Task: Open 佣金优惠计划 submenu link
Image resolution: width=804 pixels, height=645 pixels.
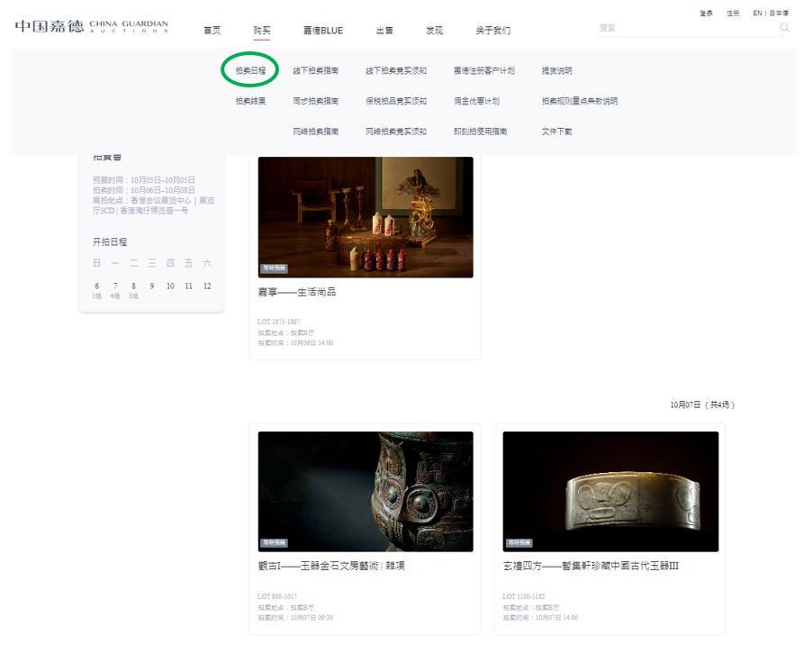Action: click(x=477, y=101)
